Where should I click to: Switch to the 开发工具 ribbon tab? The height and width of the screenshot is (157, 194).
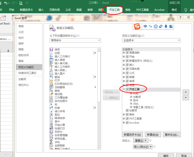click(x=114, y=10)
